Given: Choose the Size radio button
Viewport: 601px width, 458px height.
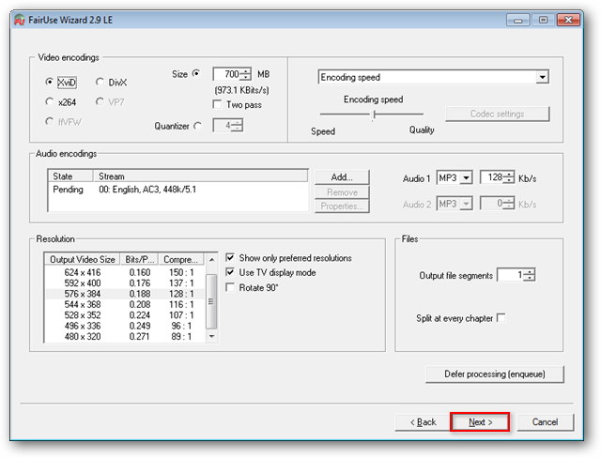Looking at the screenshot, I should (196, 73).
